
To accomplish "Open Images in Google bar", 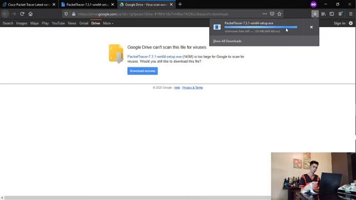I will pyautogui.click(x=22, y=23).
